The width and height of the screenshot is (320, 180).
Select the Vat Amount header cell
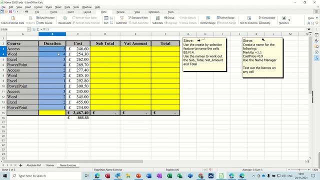tap(135, 43)
